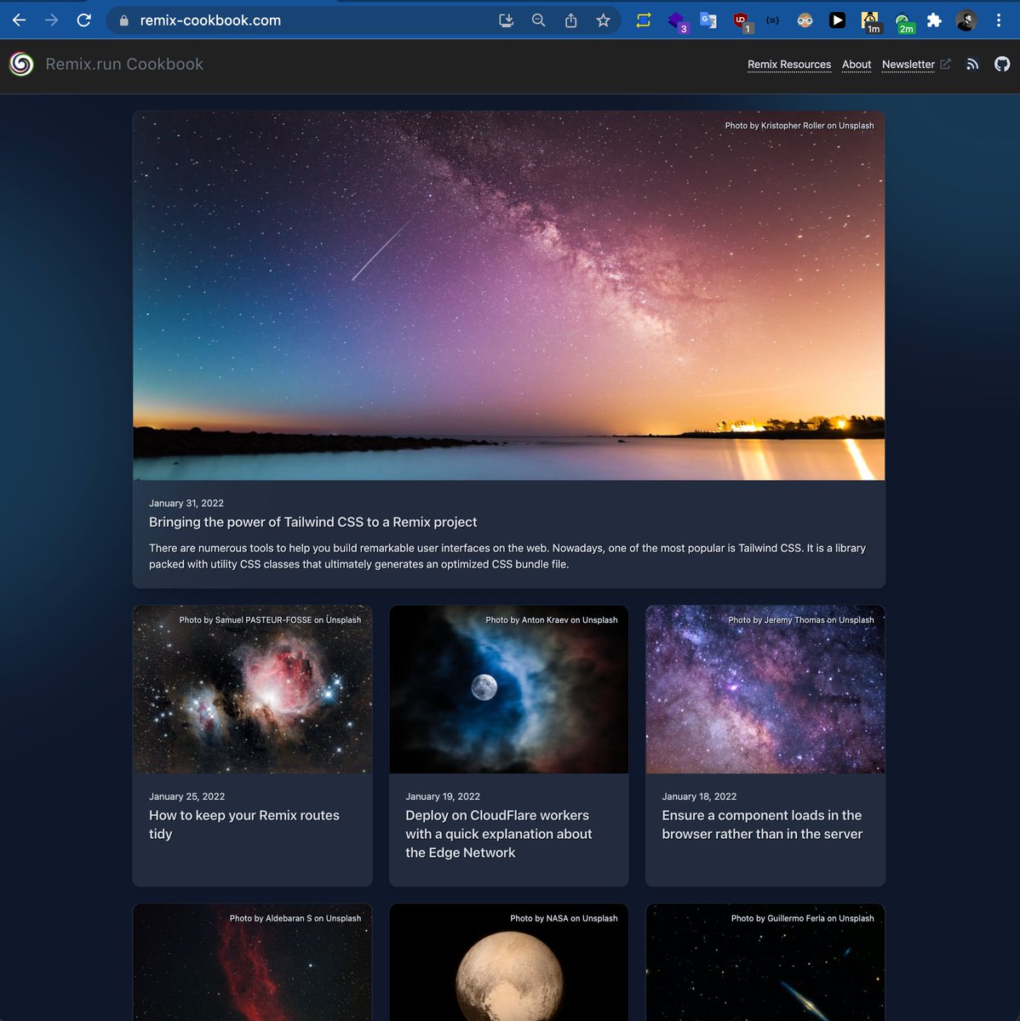Click the date January 19, 2022
The image size is (1020, 1021).
point(443,796)
